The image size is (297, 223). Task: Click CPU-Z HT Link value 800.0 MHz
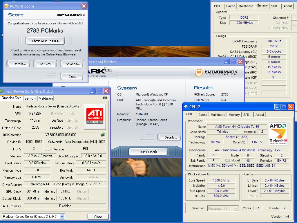(x=221, y=196)
